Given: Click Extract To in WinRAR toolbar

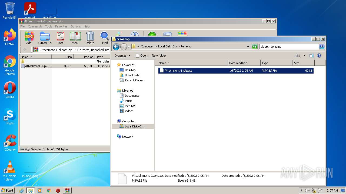Looking at the screenshot, I should (45, 38).
